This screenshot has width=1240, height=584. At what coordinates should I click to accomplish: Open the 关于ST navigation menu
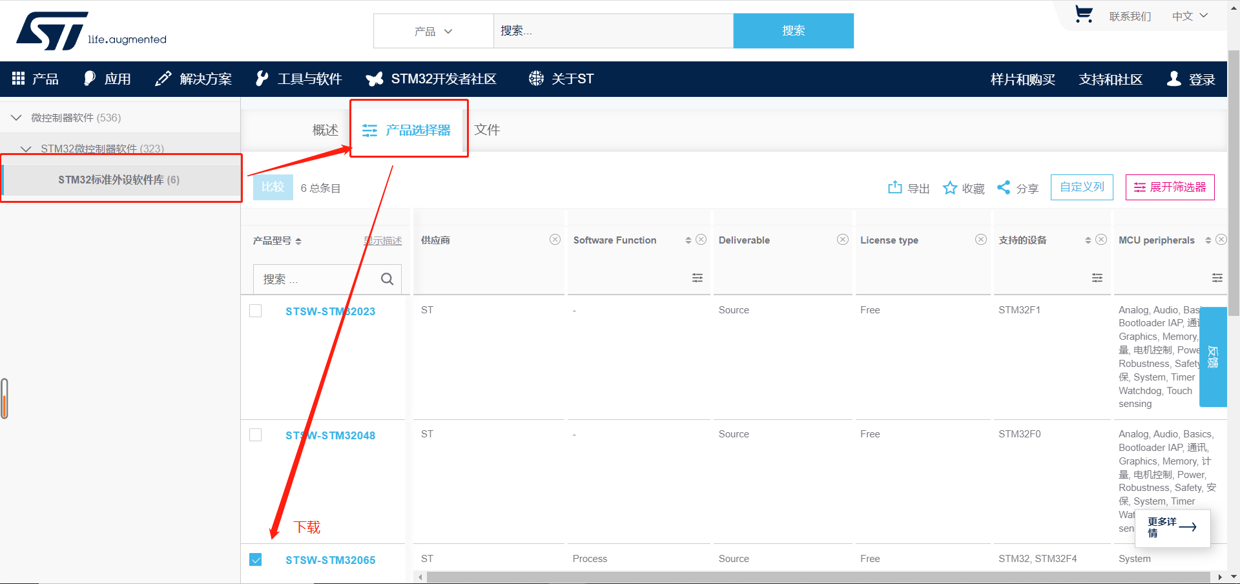coord(561,79)
